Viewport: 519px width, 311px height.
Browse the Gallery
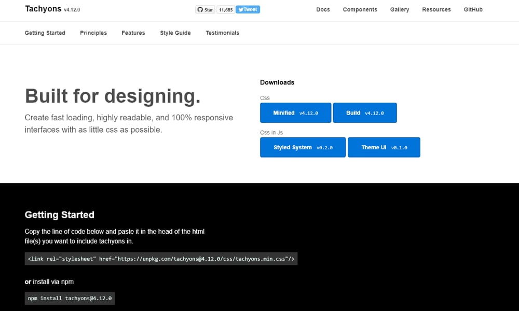[x=399, y=9]
